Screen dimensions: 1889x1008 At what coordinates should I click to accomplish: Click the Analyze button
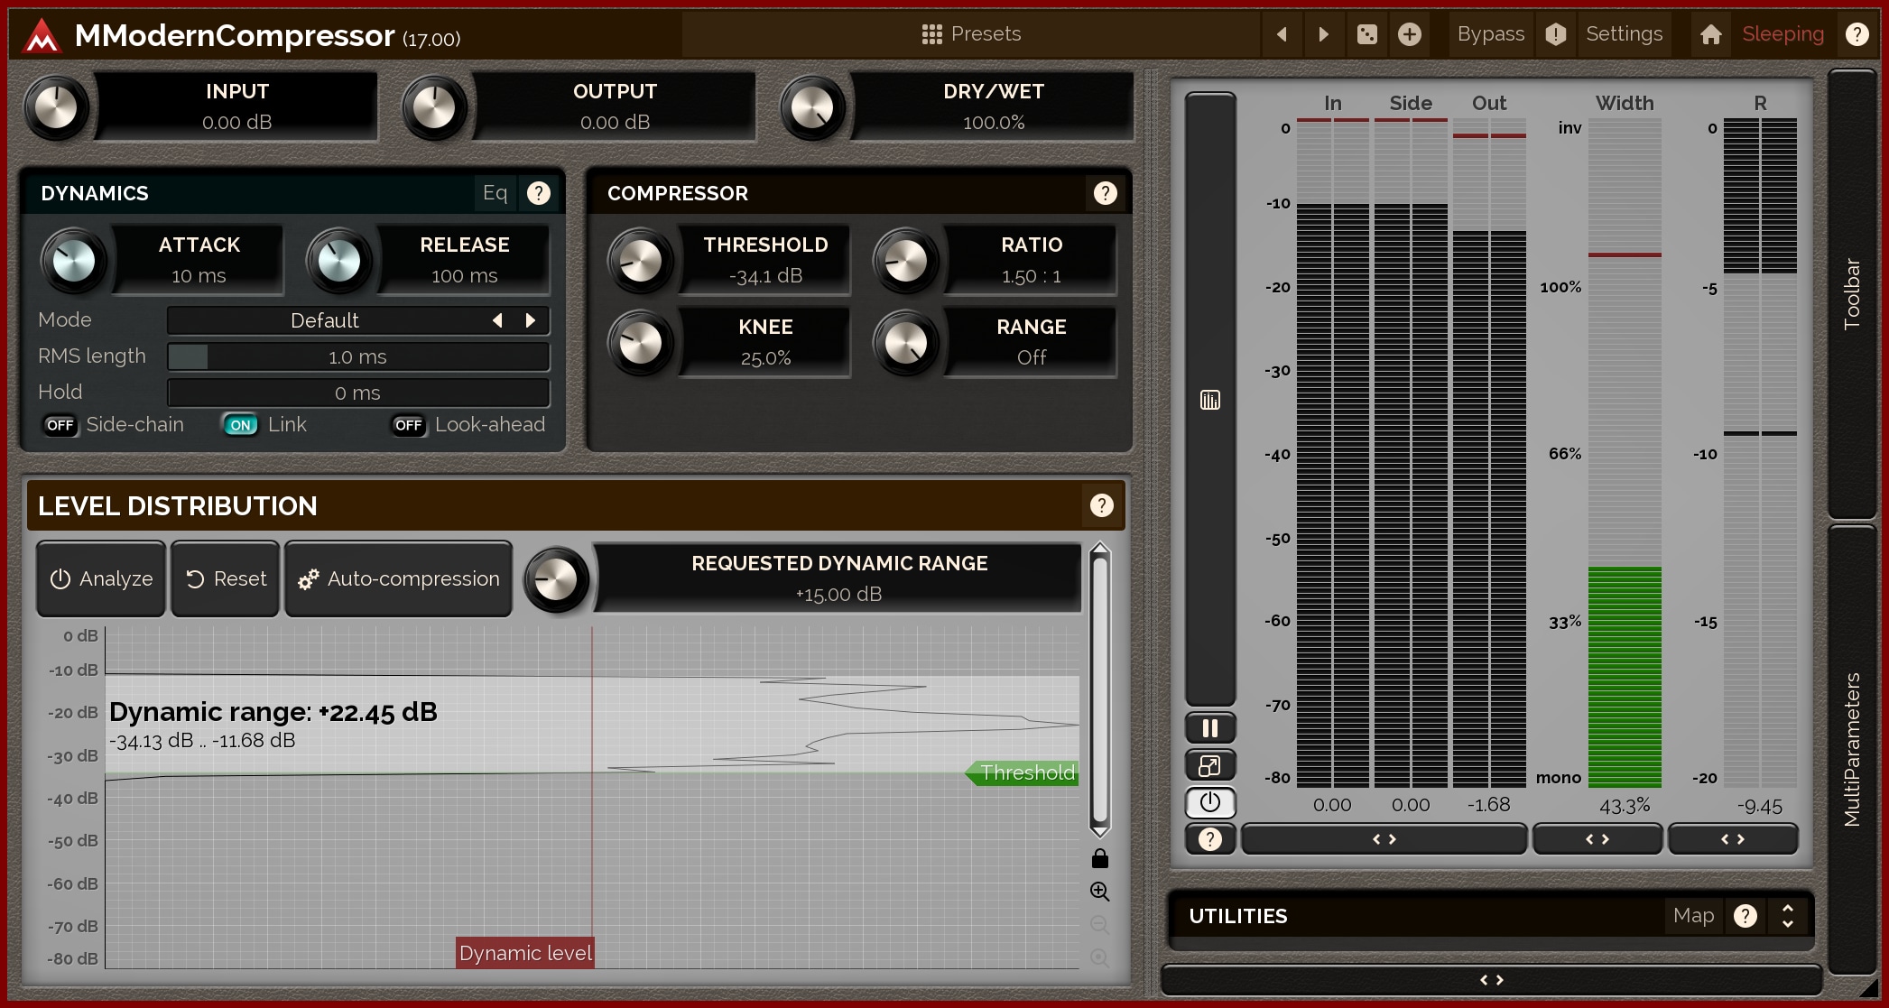pos(101,578)
